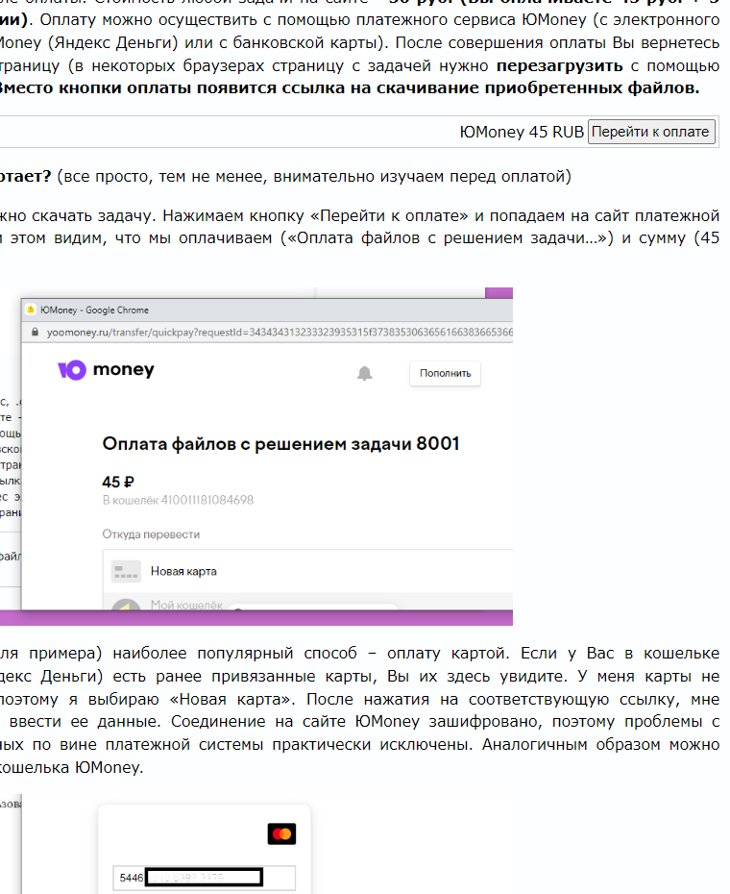
Task: Click the yoomoney.ru address bar URL
Action: tap(280, 332)
